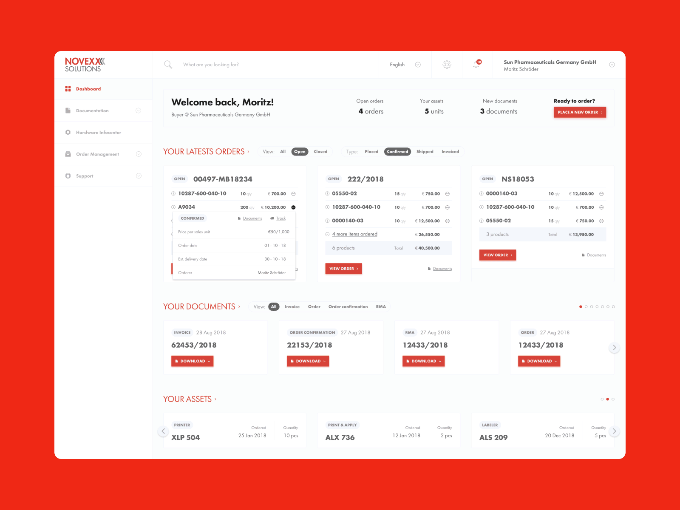
Task: Click the Order Management icon
Action: coord(68,154)
